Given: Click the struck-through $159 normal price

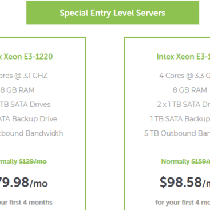Looking at the screenshot, I should (x=201, y=161).
